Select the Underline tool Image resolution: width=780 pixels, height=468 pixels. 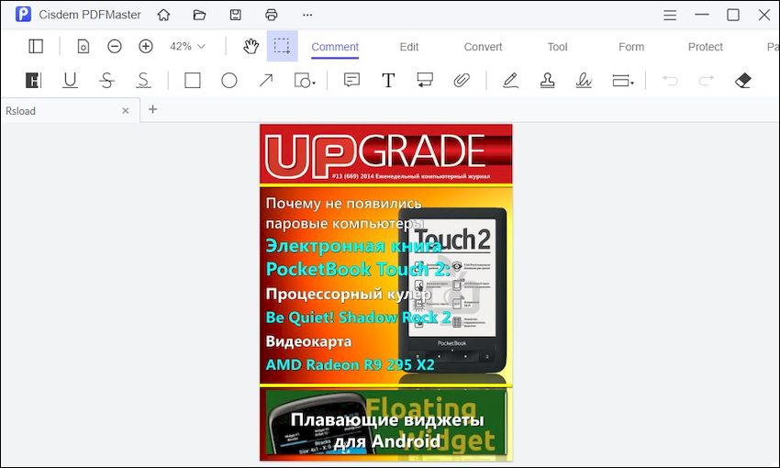click(x=70, y=80)
